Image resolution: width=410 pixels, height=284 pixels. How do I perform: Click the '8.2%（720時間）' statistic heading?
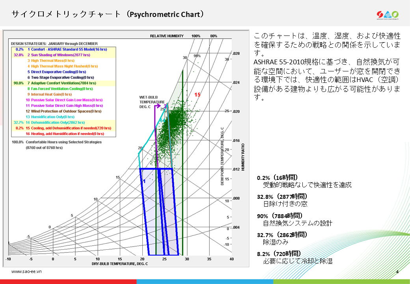[x=279, y=254]
